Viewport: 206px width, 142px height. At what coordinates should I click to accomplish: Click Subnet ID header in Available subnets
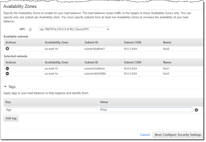click(x=91, y=42)
